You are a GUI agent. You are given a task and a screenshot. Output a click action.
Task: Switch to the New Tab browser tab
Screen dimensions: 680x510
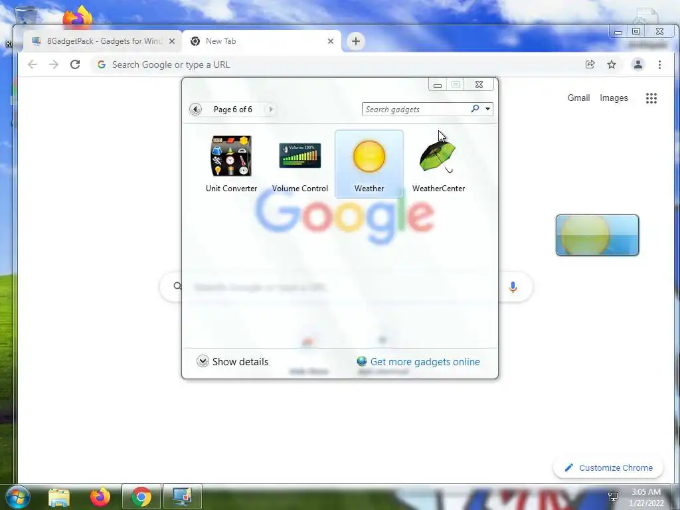pos(260,41)
